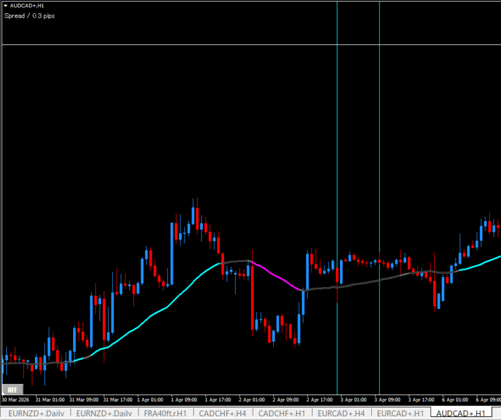Image resolution: width=501 pixels, height=420 pixels.
Task: Select the CADCHF+.H1 chart tab
Action: (281, 413)
